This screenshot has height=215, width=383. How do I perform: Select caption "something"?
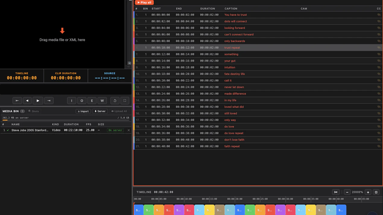click(231, 54)
